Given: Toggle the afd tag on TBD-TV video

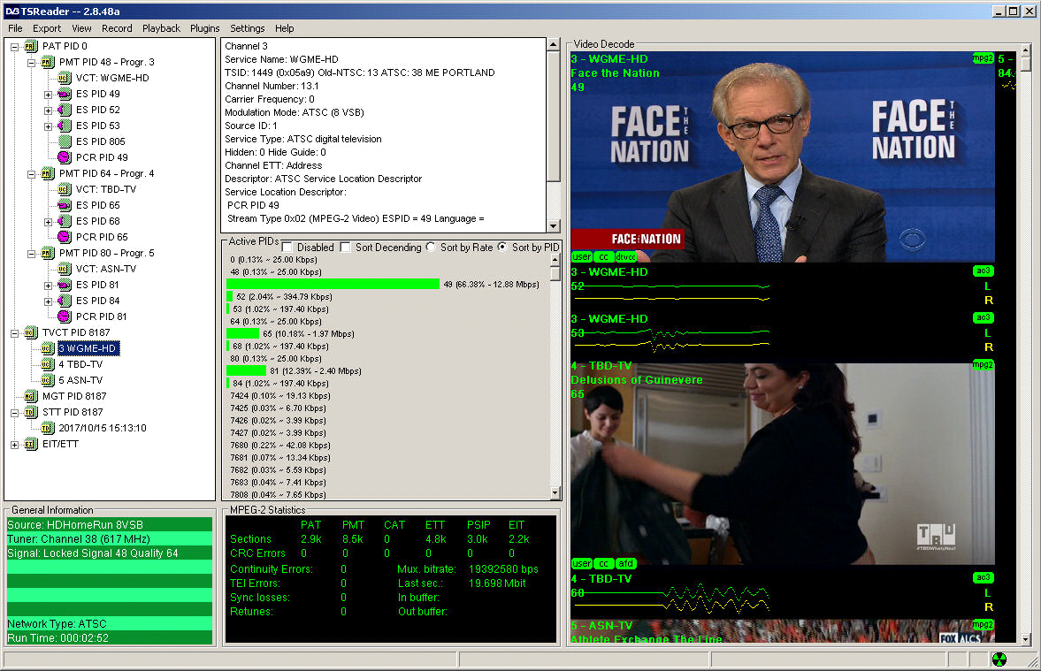Looking at the screenshot, I should coord(625,563).
